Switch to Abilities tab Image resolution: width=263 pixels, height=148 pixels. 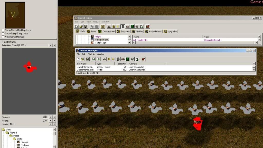(x=137, y=32)
